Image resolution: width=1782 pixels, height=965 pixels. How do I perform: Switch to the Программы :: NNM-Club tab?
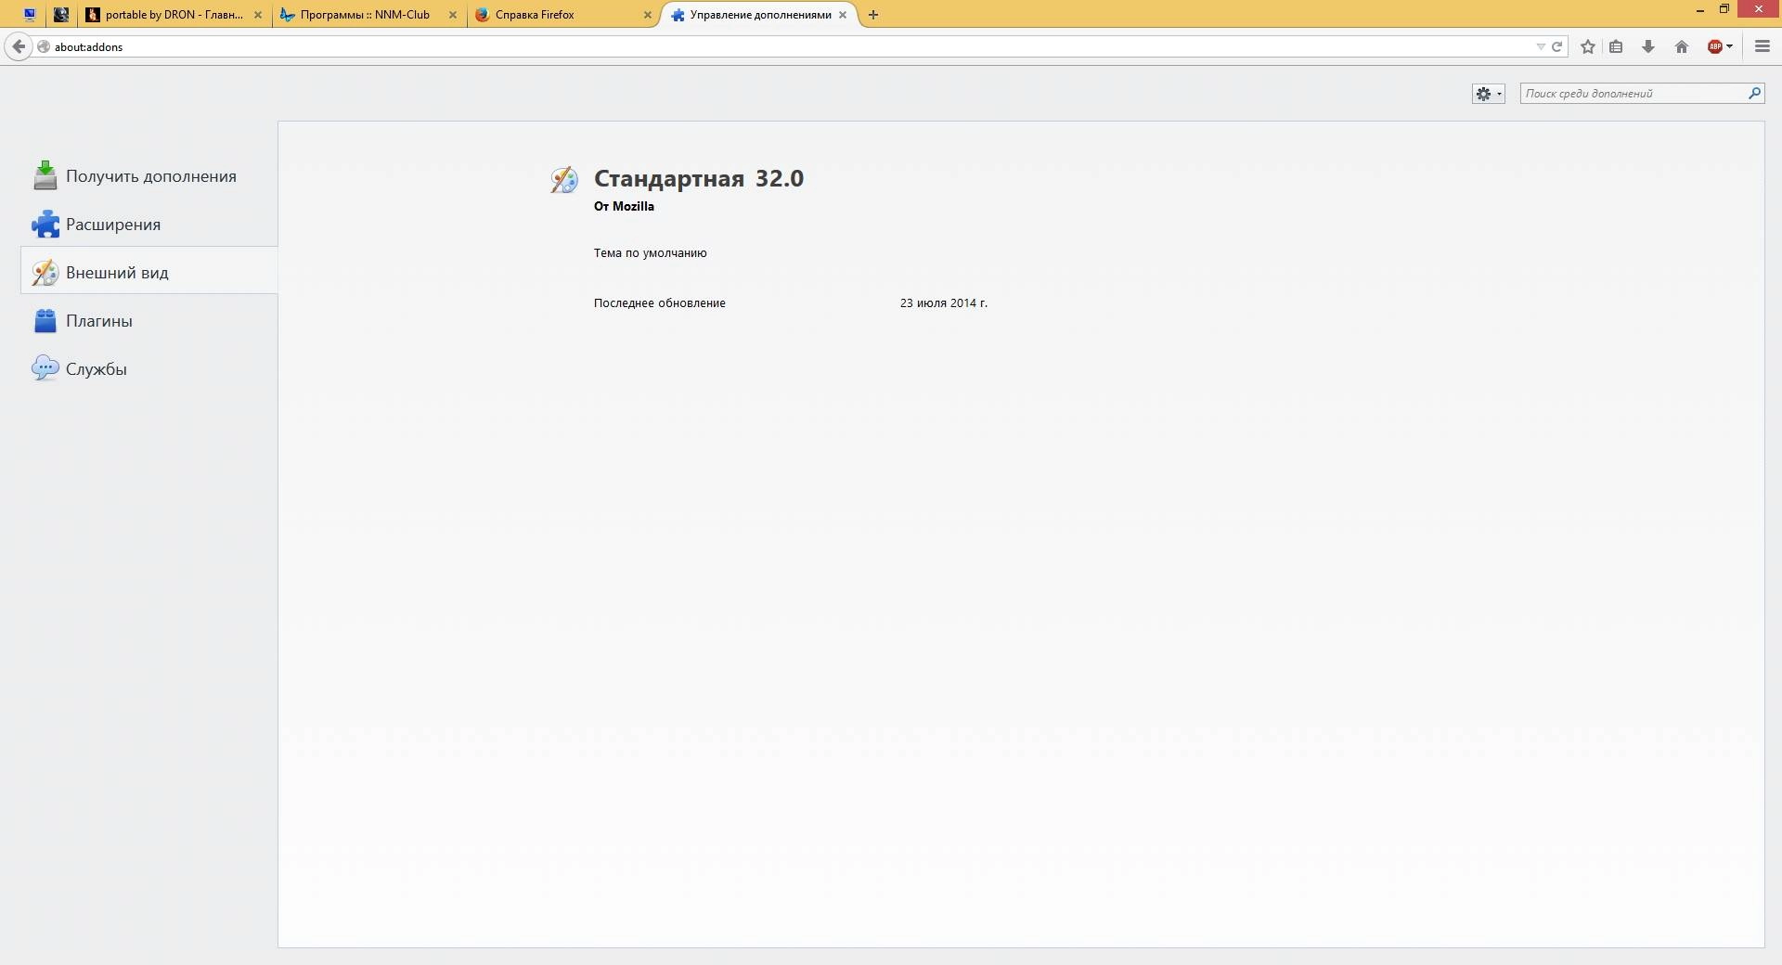[369, 15]
